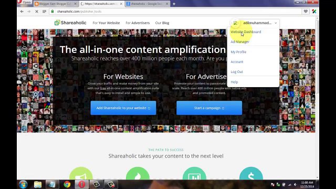336x189 pixels.
Task: Open Account from the dropdown menu
Action: (237, 62)
